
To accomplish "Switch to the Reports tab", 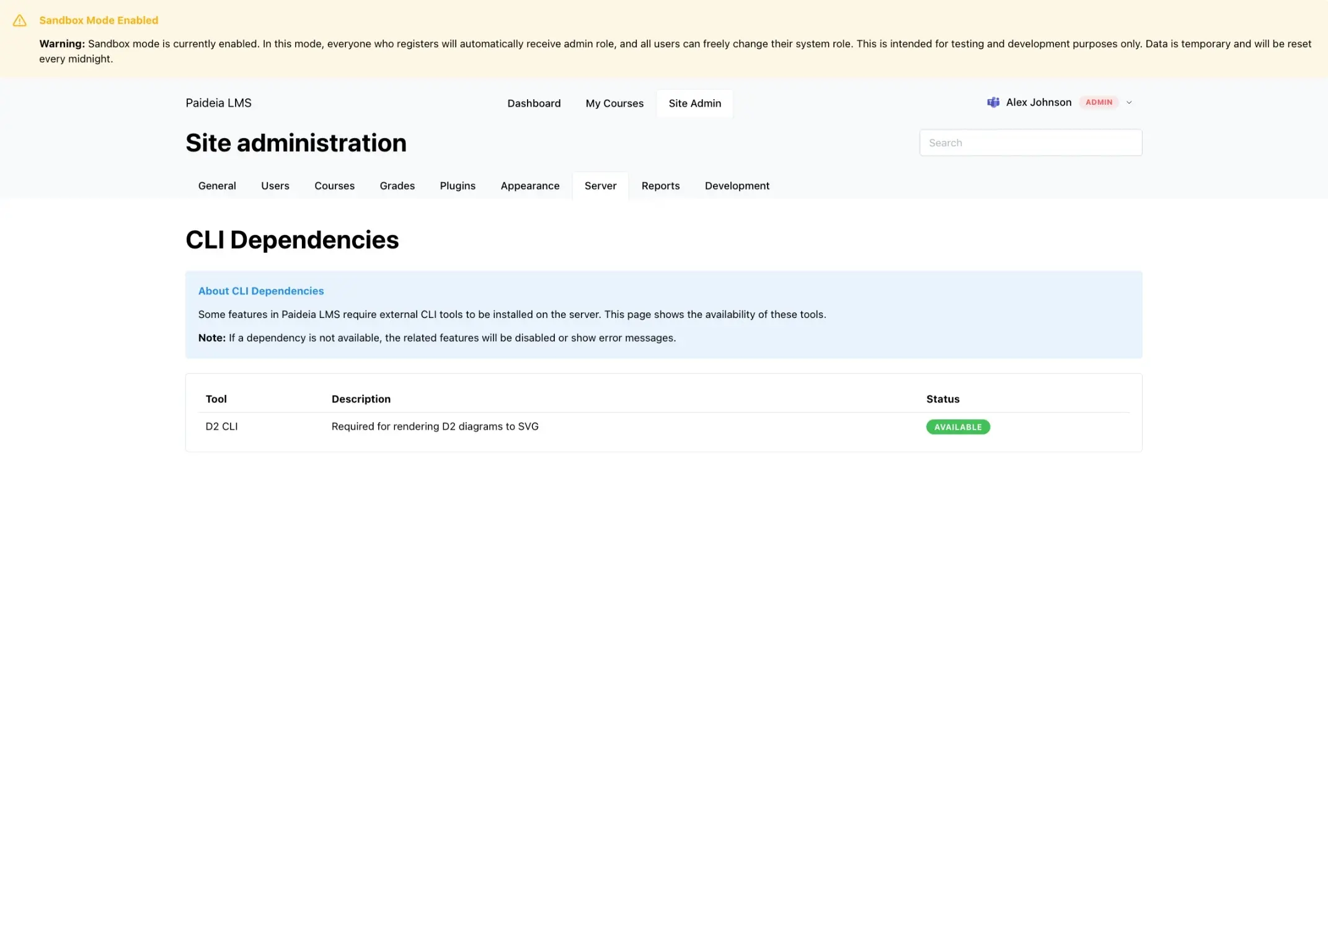I will (660, 186).
